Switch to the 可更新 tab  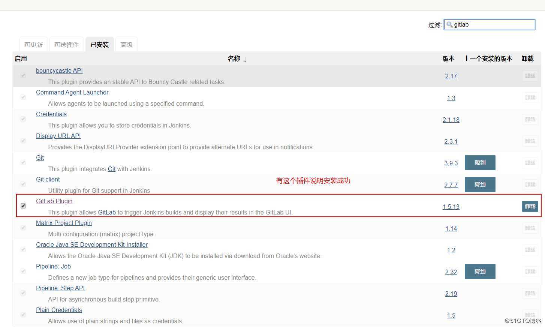[x=34, y=45]
